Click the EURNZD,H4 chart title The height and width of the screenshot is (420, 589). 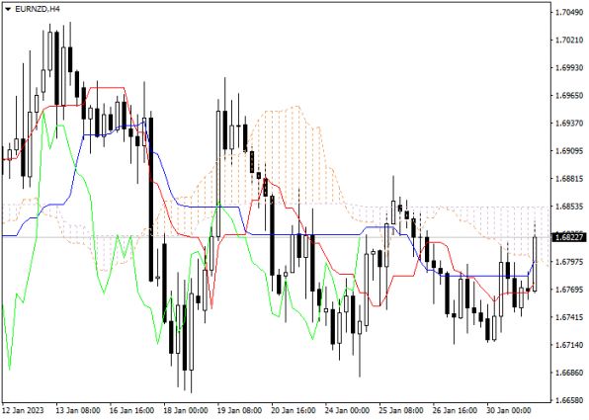[x=38, y=9]
